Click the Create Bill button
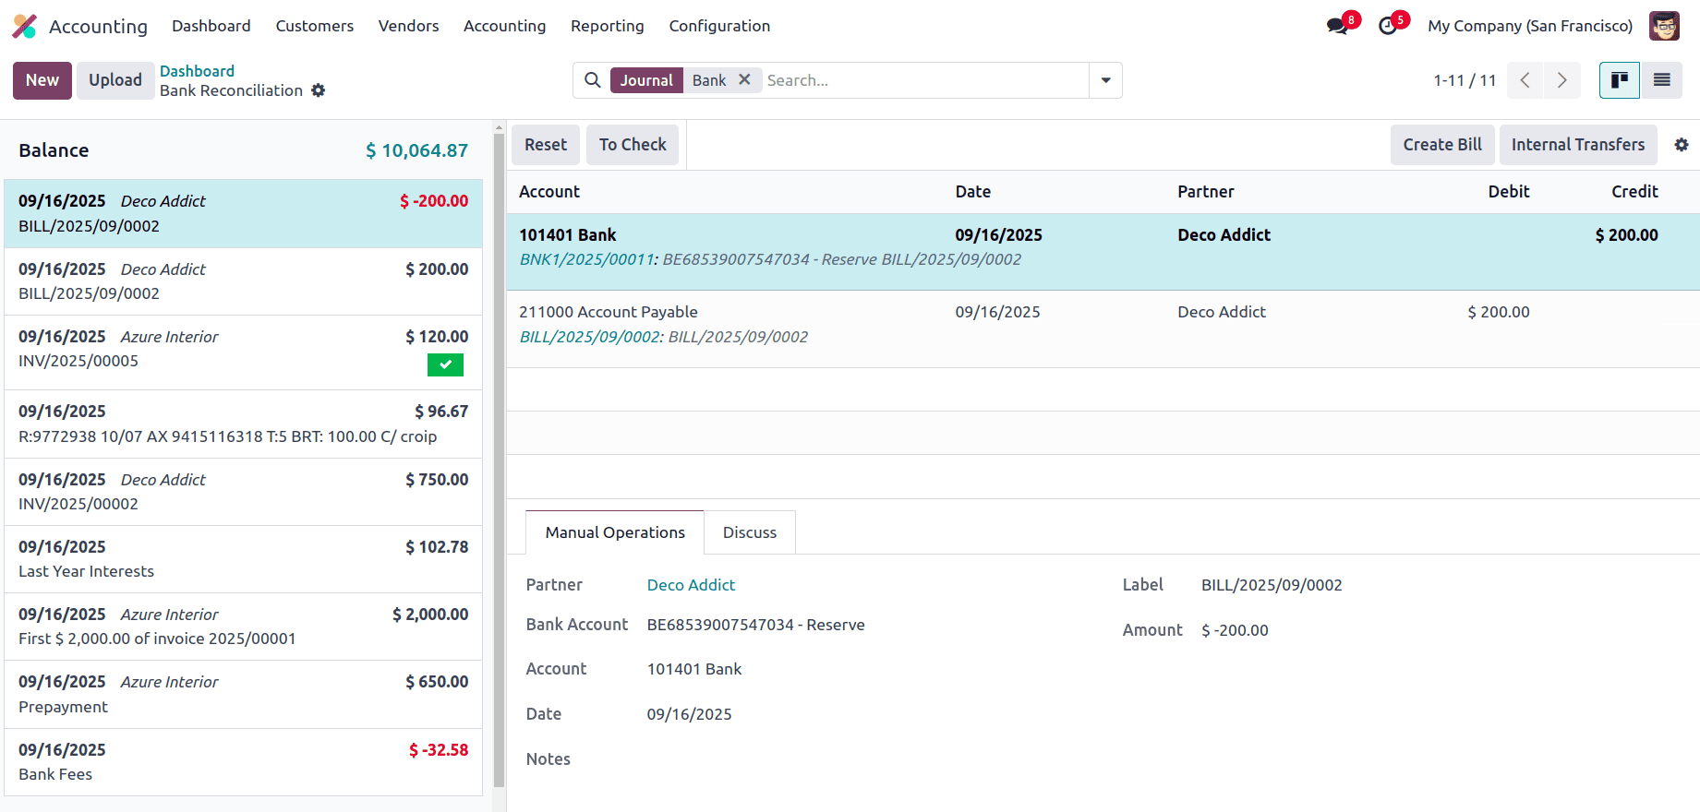 pos(1442,145)
